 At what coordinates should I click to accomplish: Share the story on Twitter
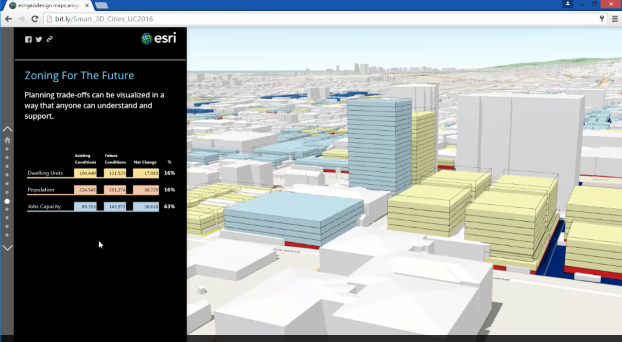click(x=39, y=39)
